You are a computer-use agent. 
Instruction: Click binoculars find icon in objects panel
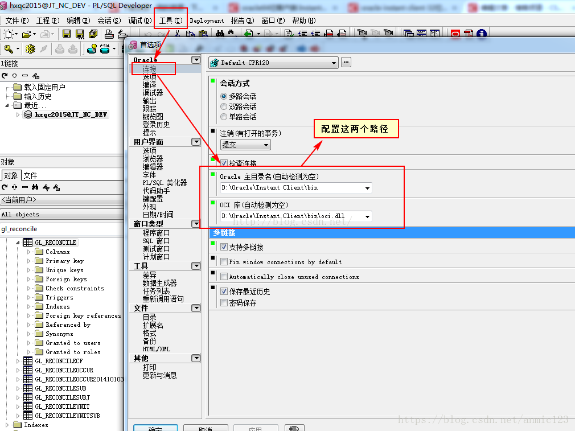click(35, 187)
